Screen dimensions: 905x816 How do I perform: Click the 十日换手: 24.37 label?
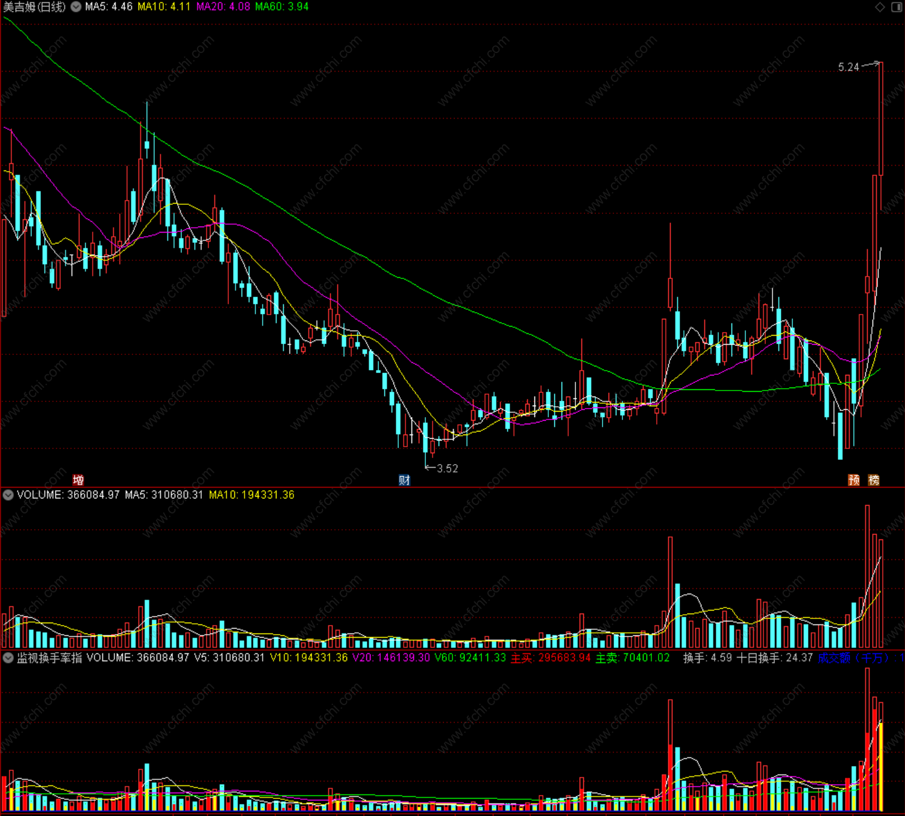(x=775, y=658)
